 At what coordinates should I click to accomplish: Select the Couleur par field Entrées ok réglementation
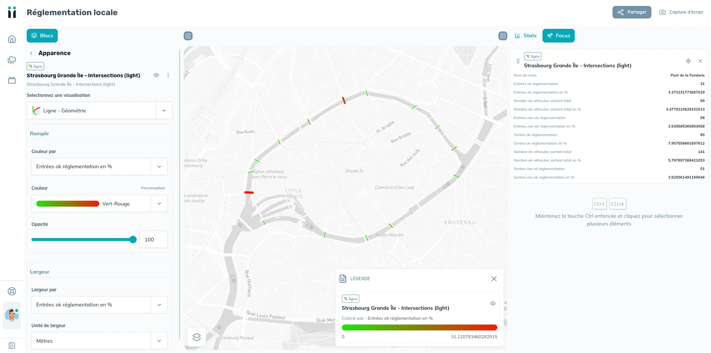pyautogui.click(x=91, y=167)
